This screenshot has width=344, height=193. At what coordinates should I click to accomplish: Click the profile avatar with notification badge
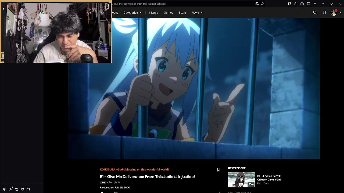334,13
